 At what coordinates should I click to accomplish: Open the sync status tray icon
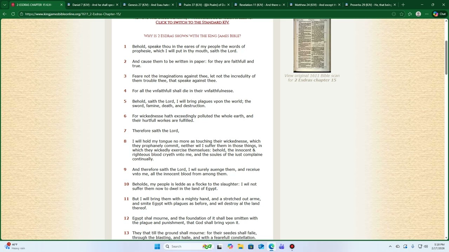(x=405, y=246)
